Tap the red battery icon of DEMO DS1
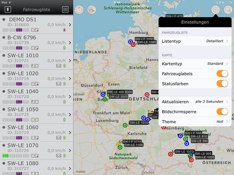This screenshot has height=175, width=234. 64,30
